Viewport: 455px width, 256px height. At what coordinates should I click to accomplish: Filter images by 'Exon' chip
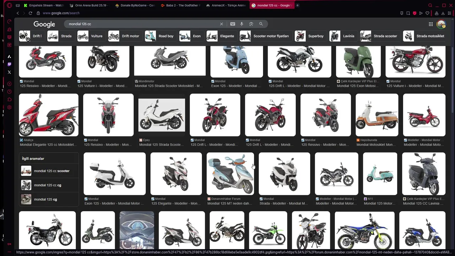(191, 36)
